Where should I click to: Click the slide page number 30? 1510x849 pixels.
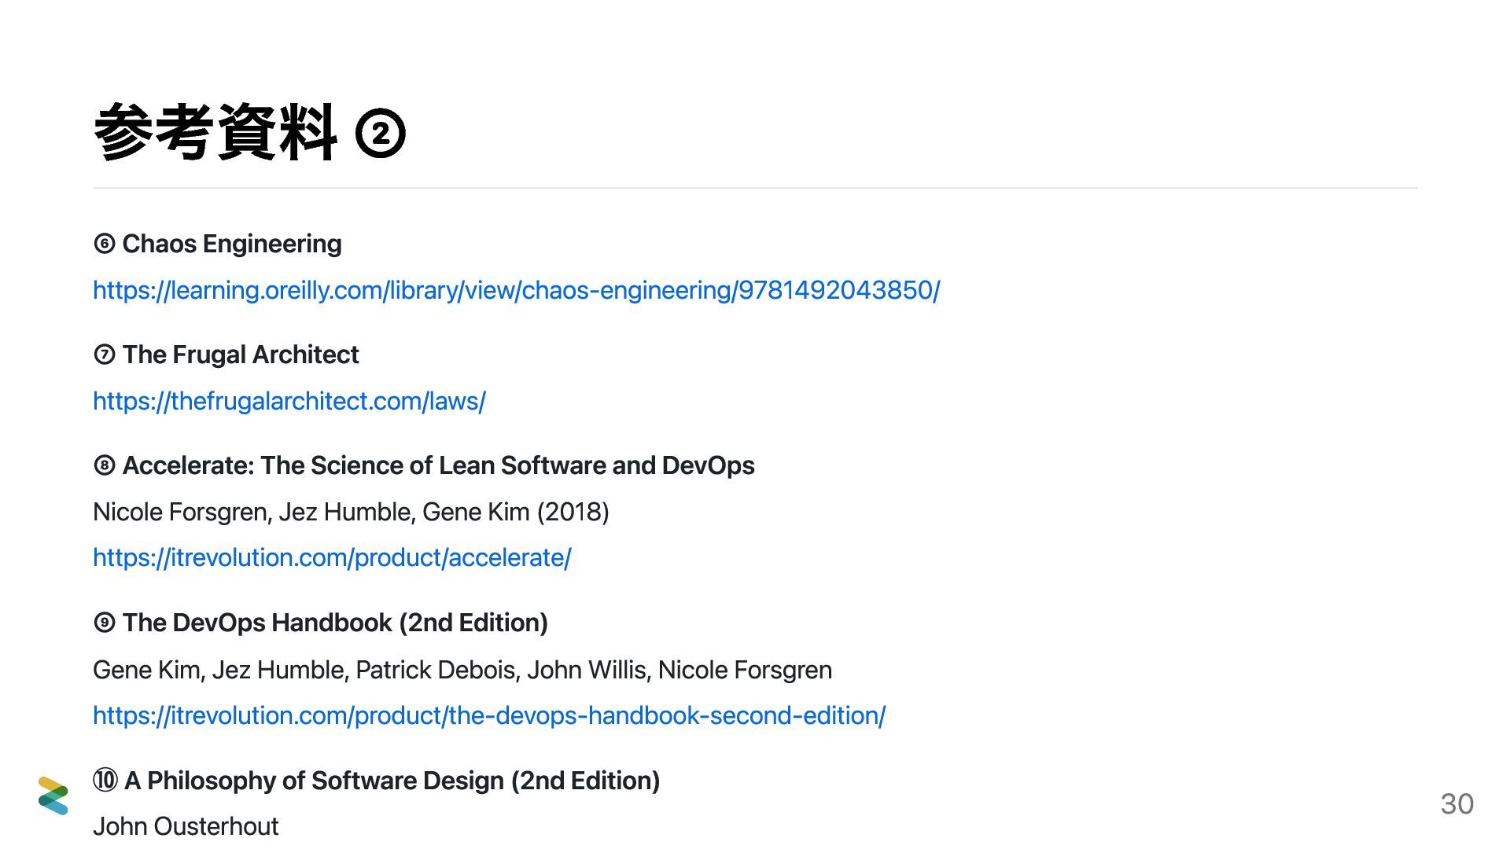(1457, 803)
